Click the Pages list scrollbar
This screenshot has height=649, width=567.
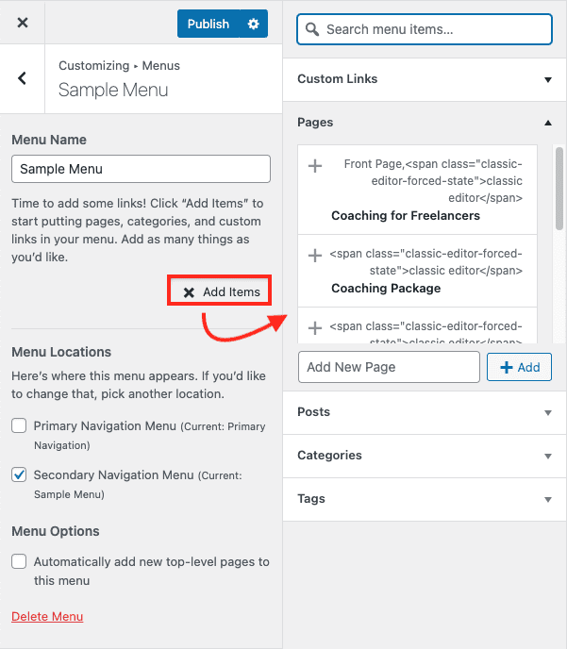559,189
